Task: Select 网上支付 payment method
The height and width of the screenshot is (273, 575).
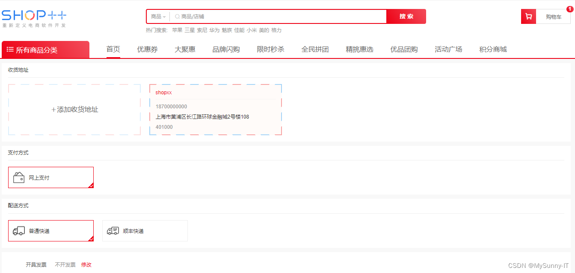Action: pyautogui.click(x=51, y=177)
